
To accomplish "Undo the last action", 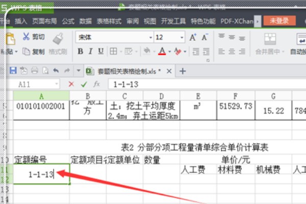I will 56,70.
